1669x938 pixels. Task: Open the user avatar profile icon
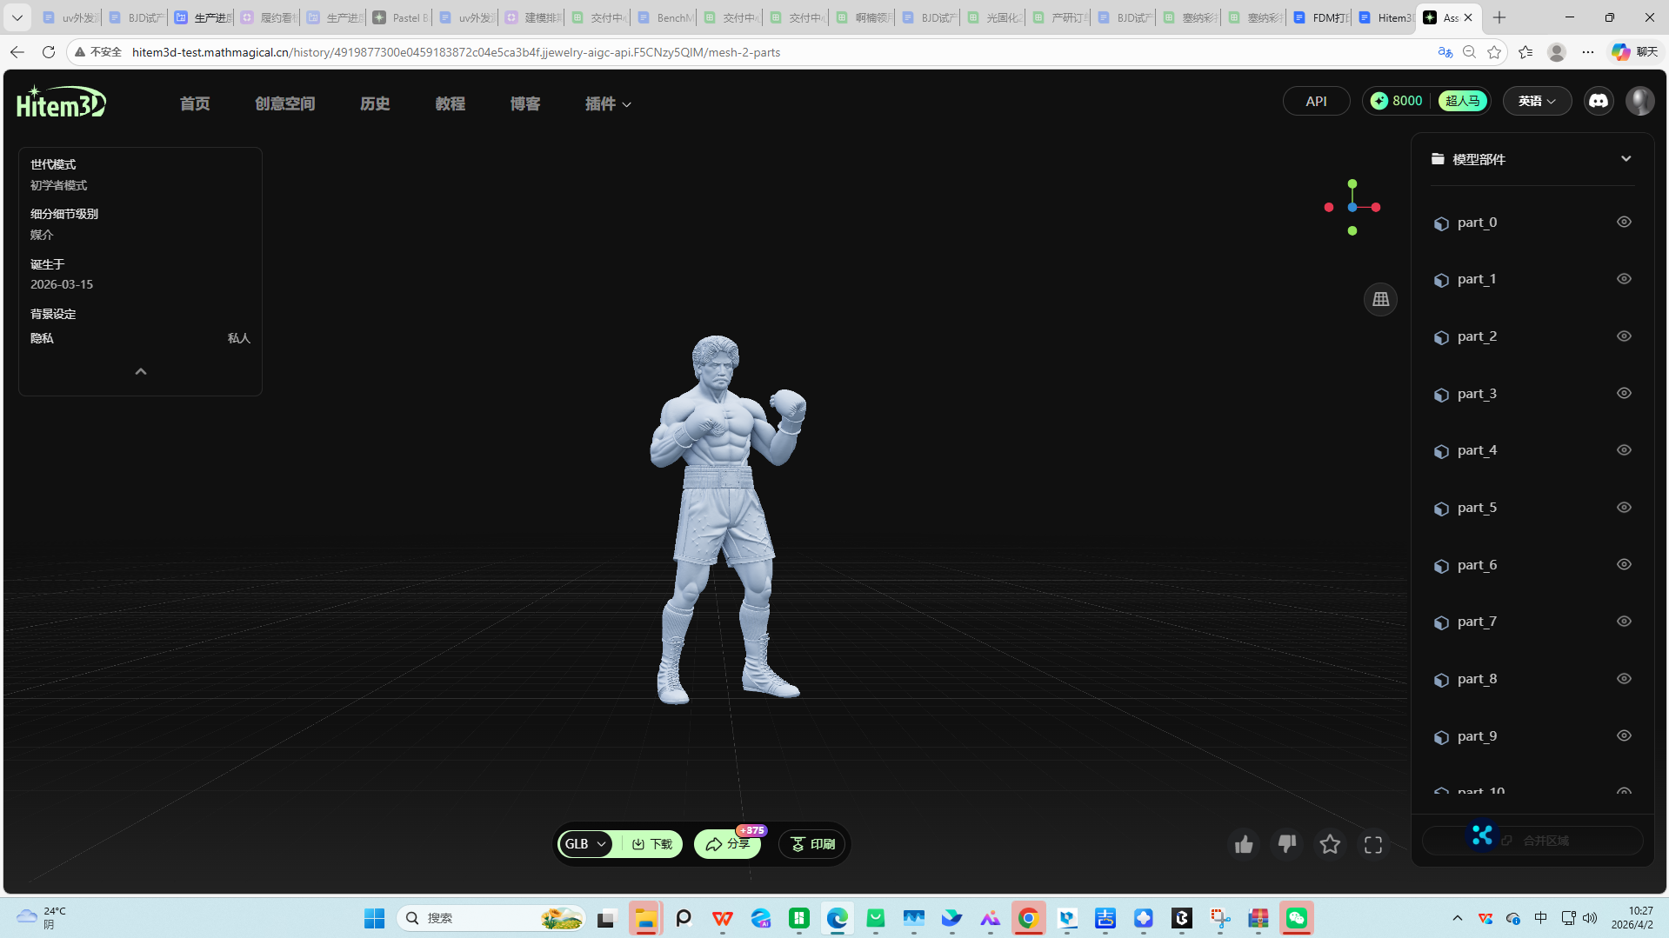click(x=1640, y=100)
